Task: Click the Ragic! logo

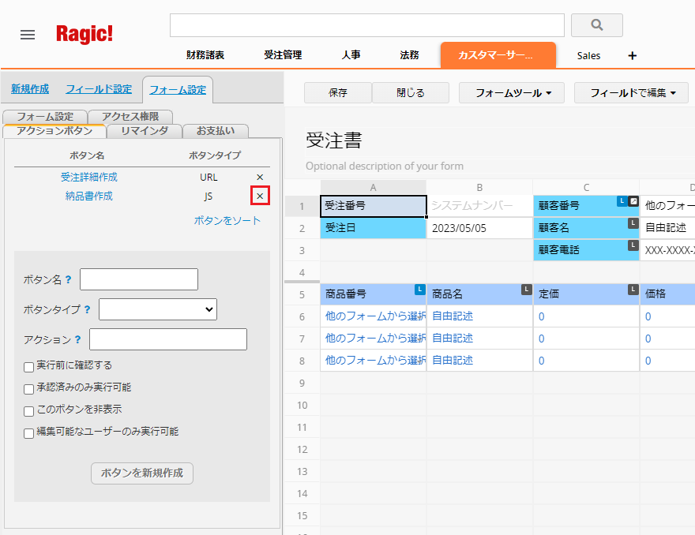Action: point(85,34)
